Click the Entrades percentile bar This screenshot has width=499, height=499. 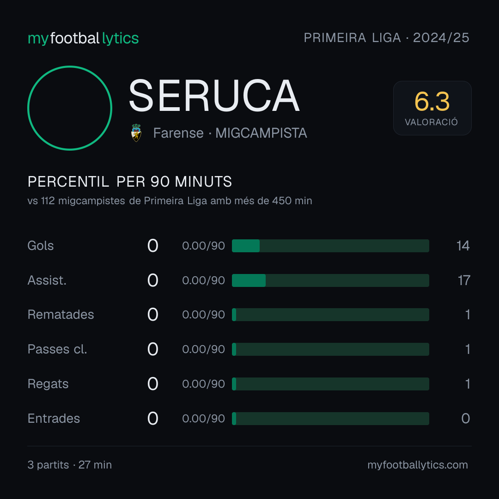330,419
